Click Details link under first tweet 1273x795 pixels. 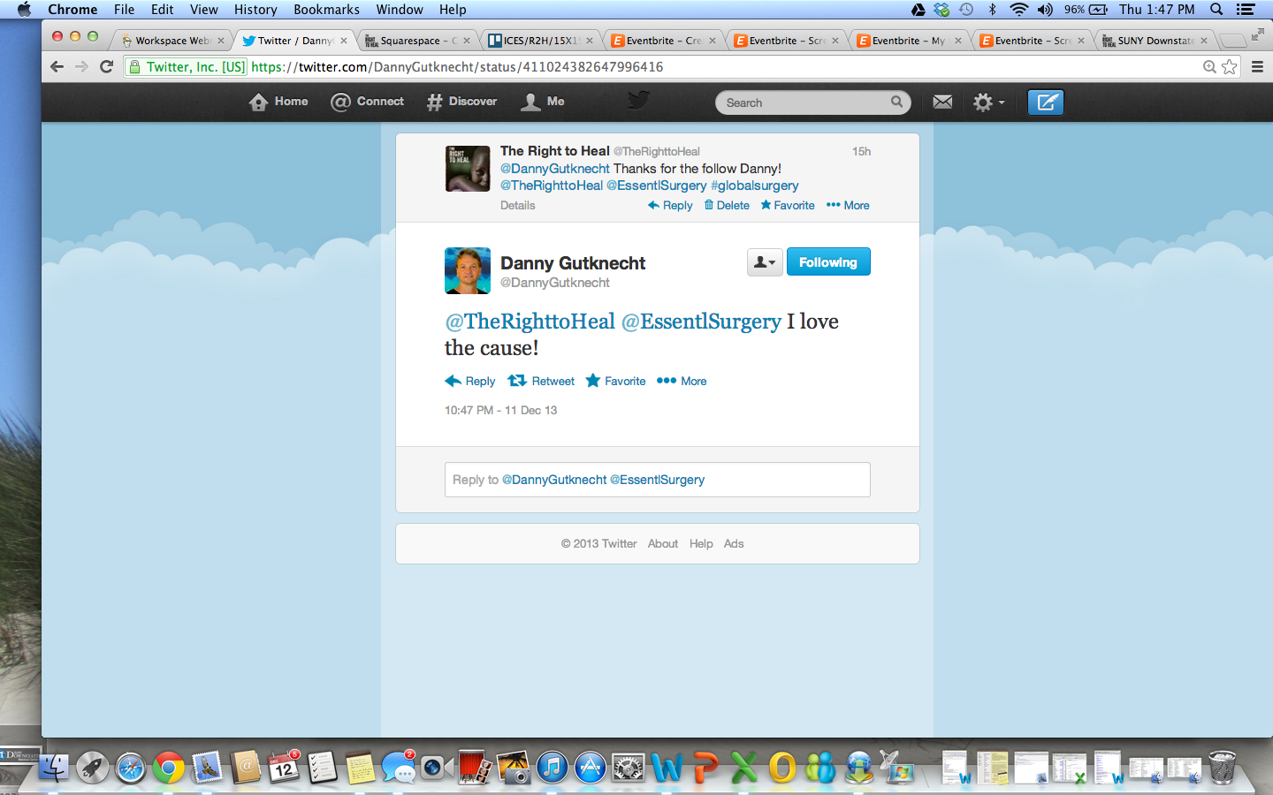(x=518, y=206)
